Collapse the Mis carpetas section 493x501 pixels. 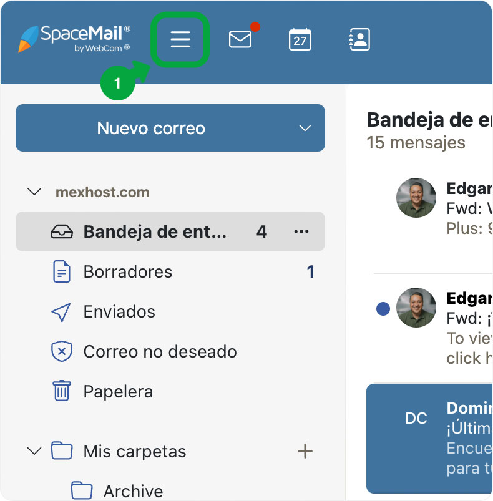click(35, 450)
